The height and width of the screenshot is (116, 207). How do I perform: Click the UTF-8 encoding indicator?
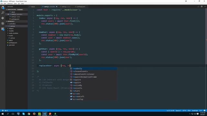[184, 111]
